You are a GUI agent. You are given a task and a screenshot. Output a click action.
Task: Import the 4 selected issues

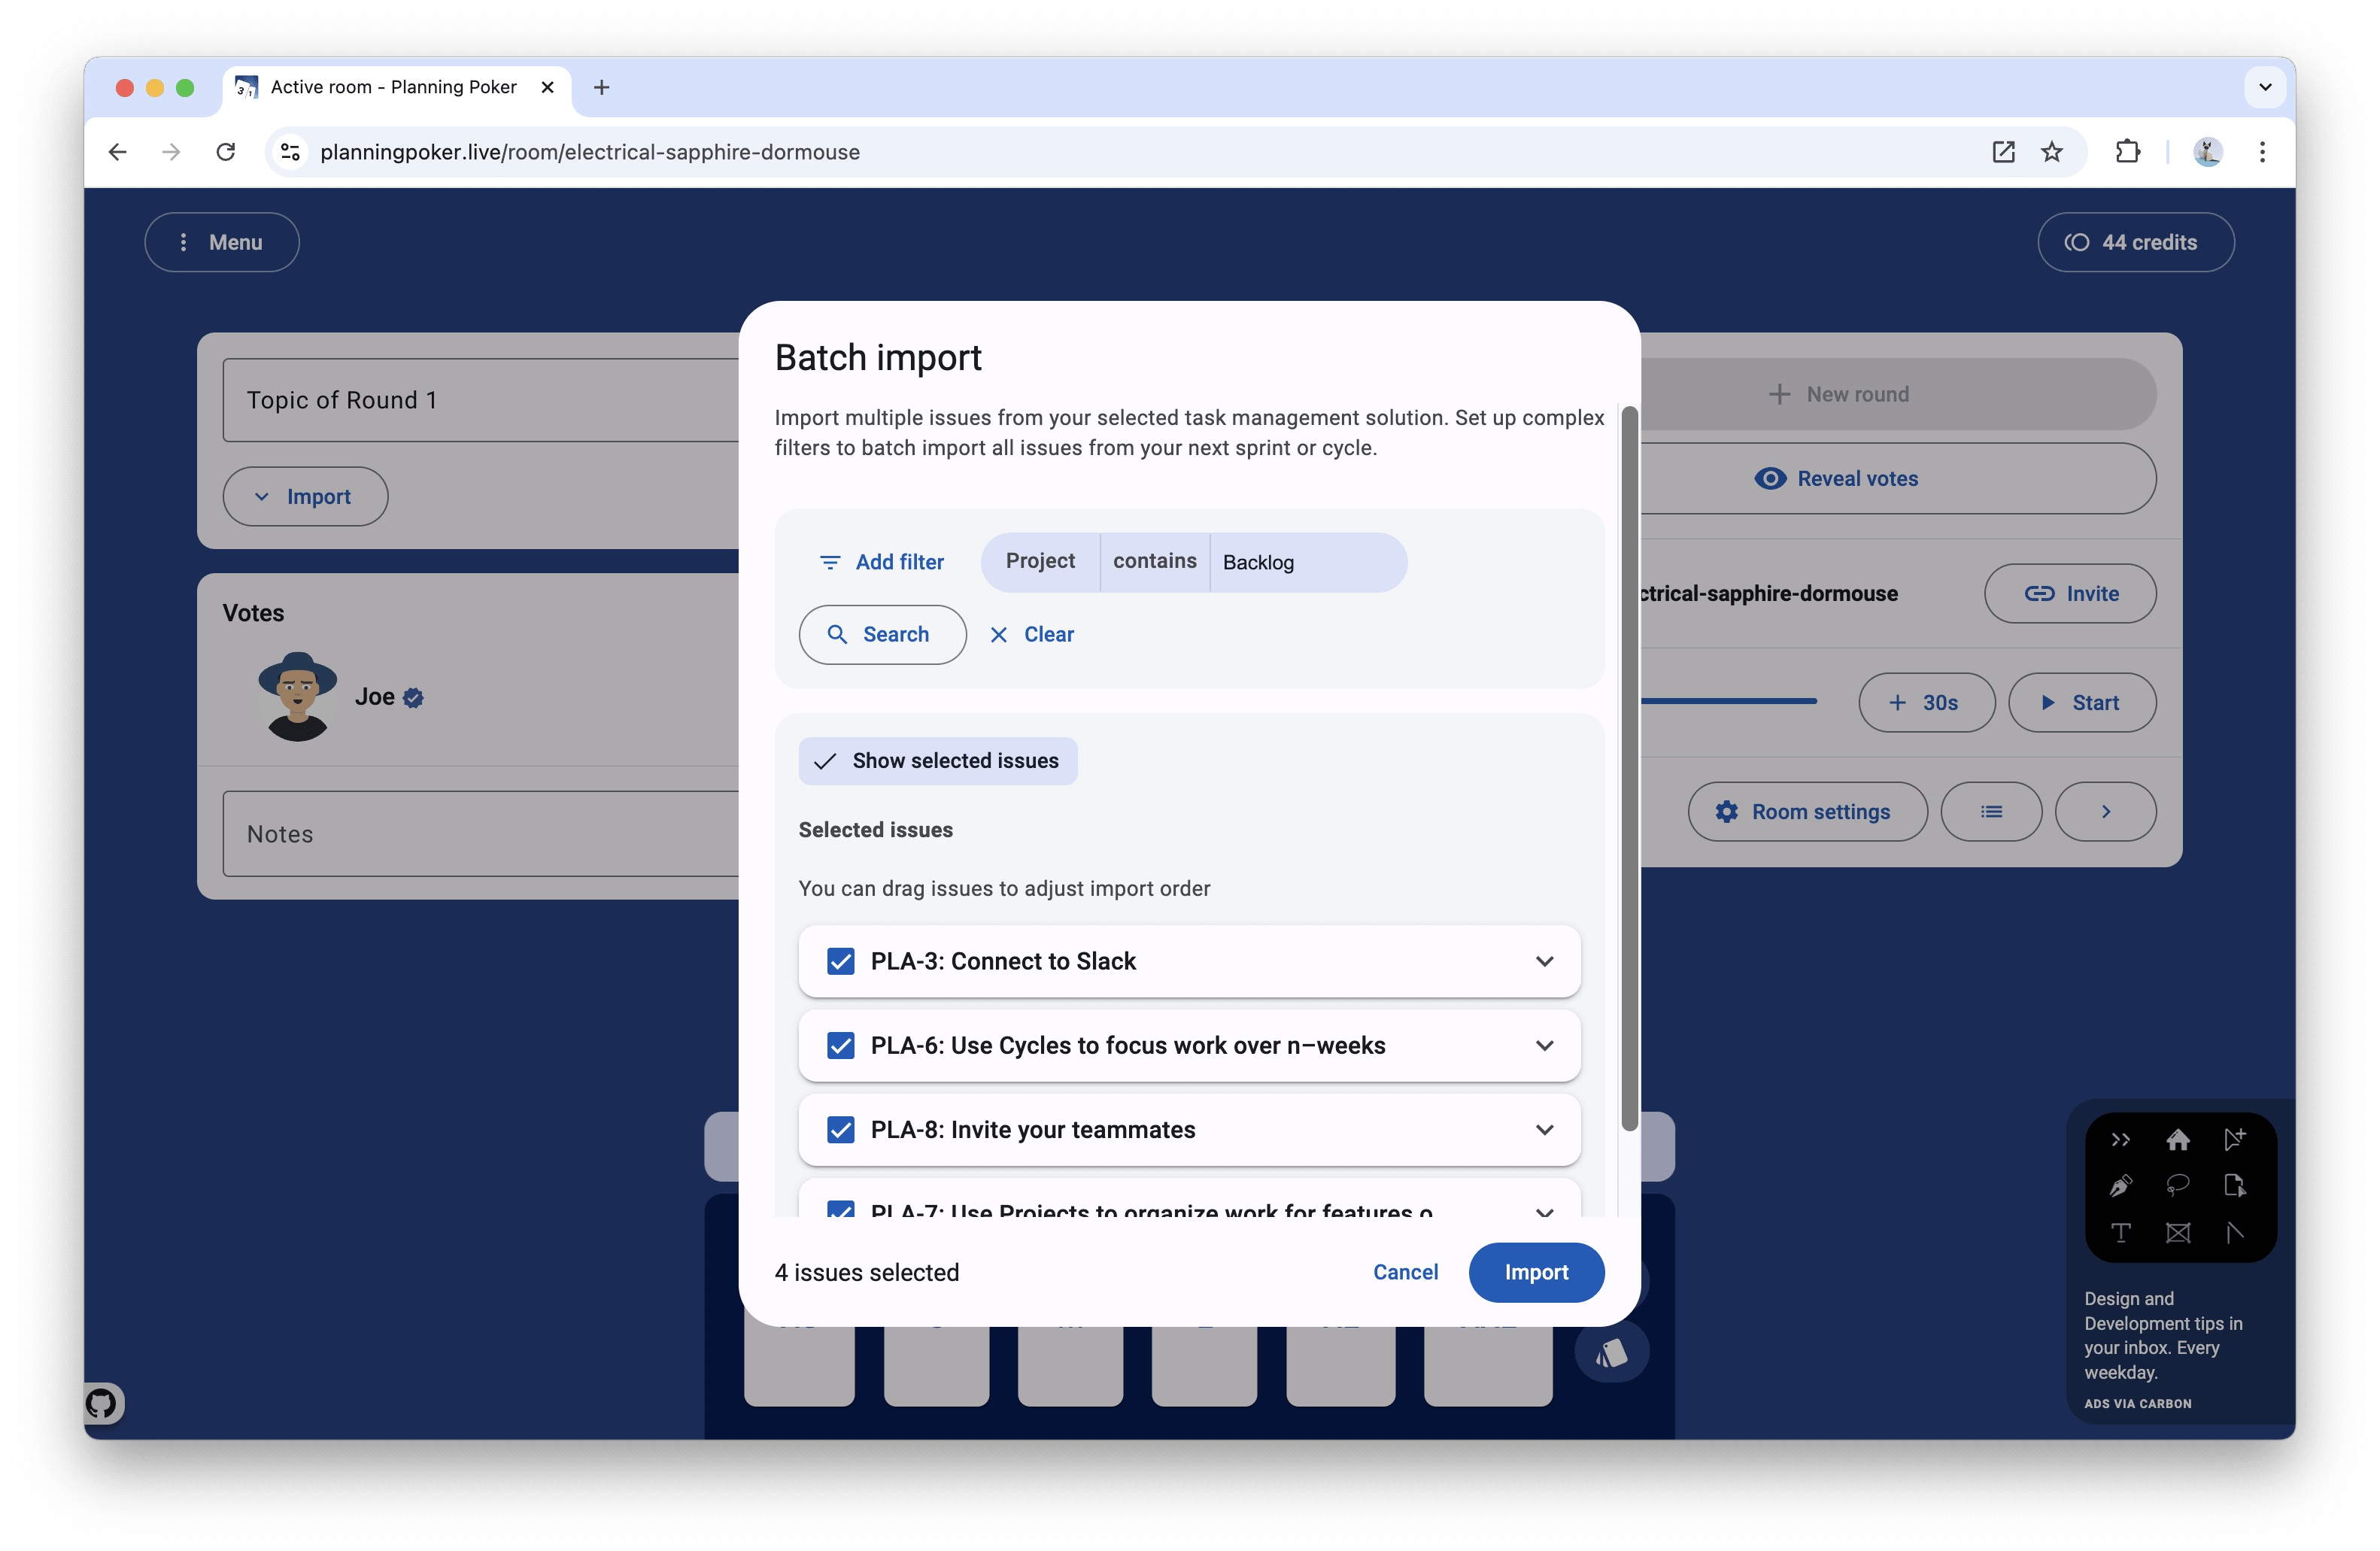click(x=1536, y=1272)
